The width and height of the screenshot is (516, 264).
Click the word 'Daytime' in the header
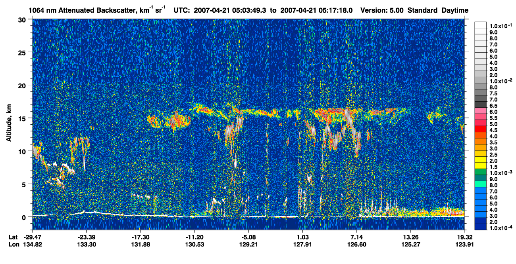point(455,10)
